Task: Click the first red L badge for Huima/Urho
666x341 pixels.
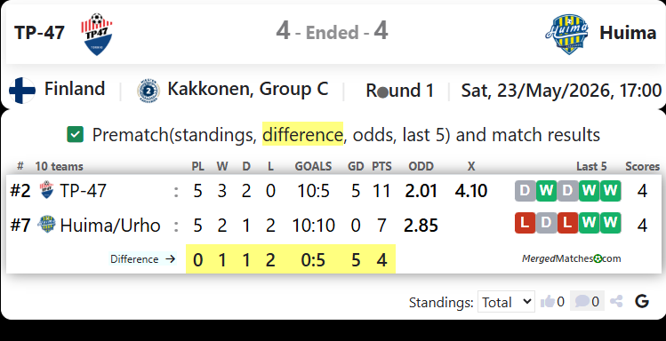Action: coord(525,223)
